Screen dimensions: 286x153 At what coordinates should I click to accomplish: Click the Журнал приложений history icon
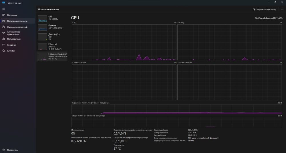pos(3,27)
